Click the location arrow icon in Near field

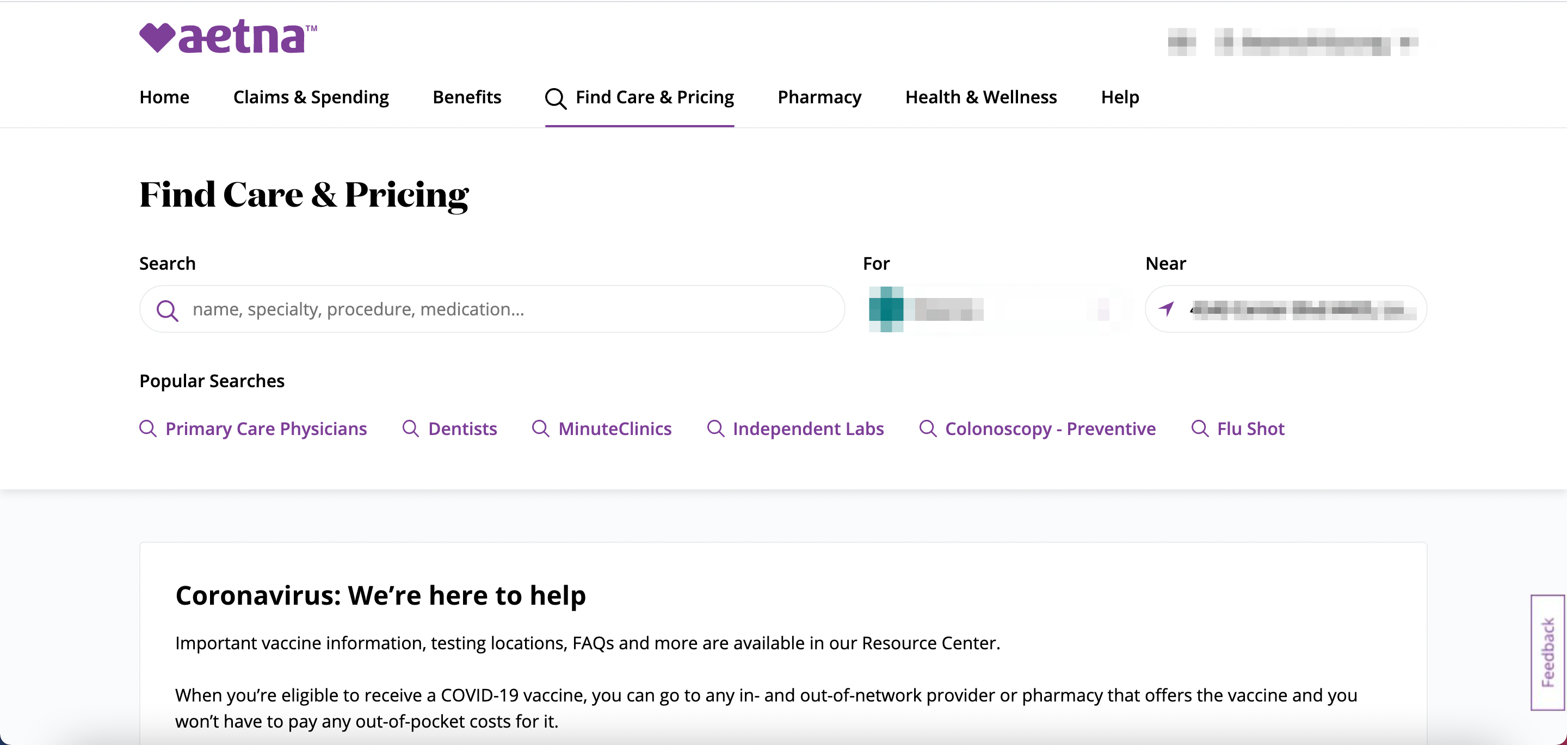click(x=1166, y=309)
